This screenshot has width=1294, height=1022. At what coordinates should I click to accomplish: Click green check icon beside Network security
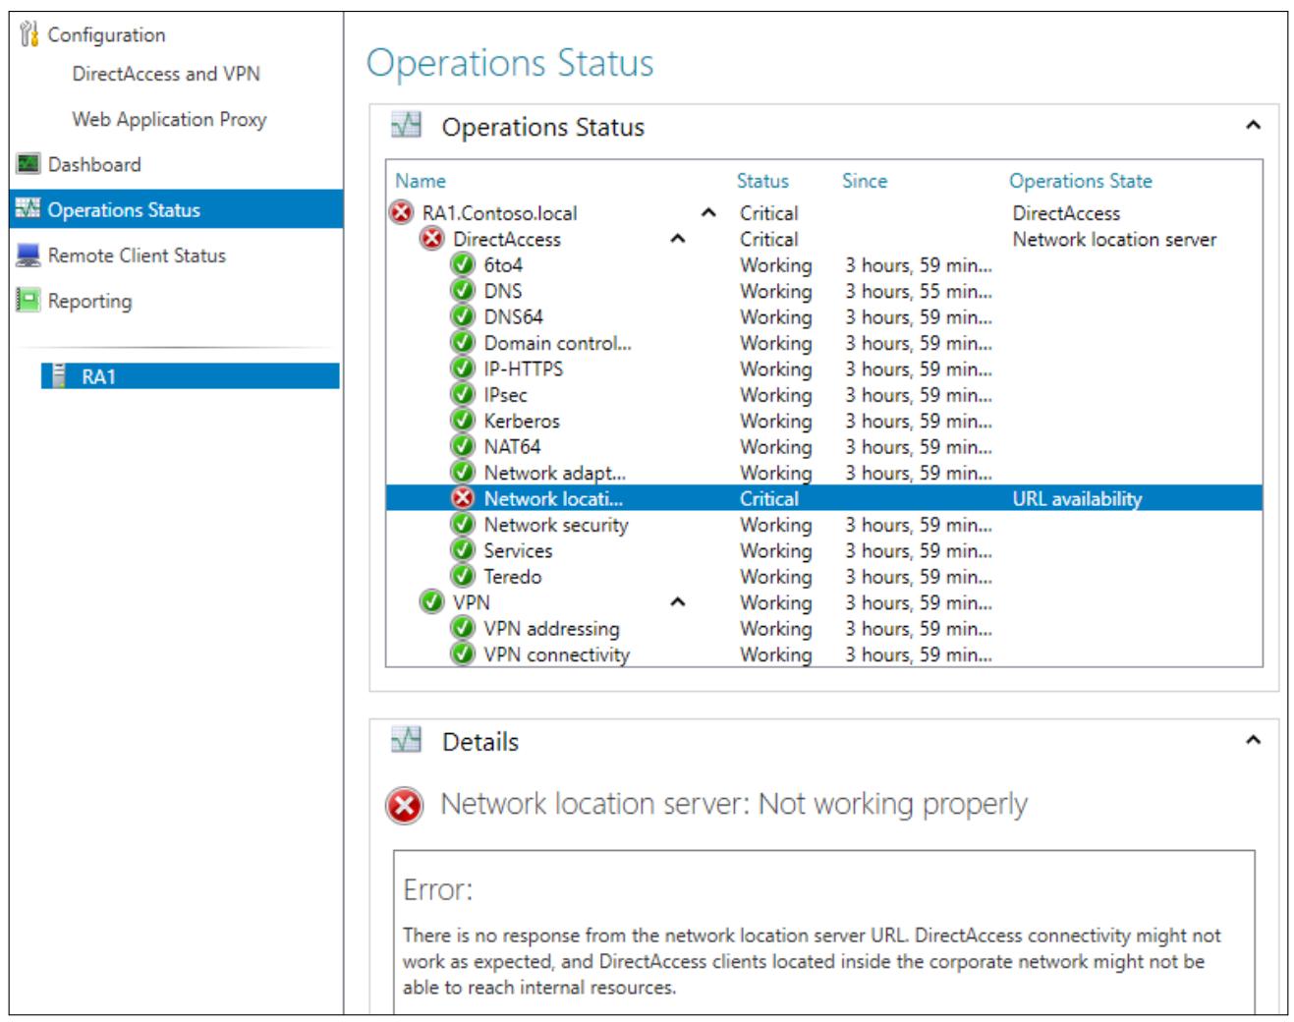coord(463,525)
